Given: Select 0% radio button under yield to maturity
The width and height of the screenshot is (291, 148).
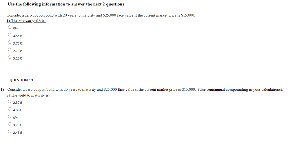Looking at the screenshot, I should click(10, 116).
